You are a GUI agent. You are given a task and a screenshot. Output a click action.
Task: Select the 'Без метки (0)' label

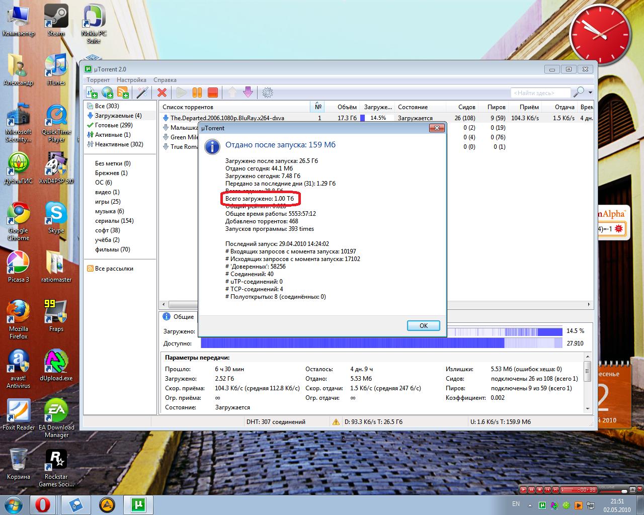coord(113,163)
